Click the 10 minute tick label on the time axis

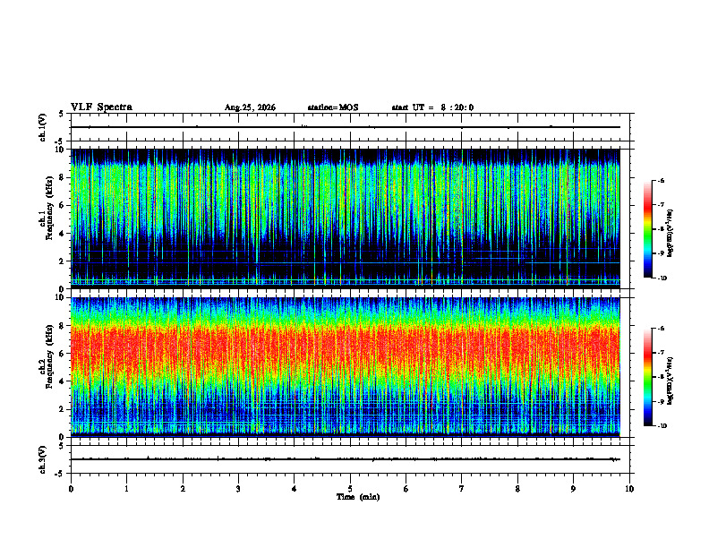click(629, 489)
